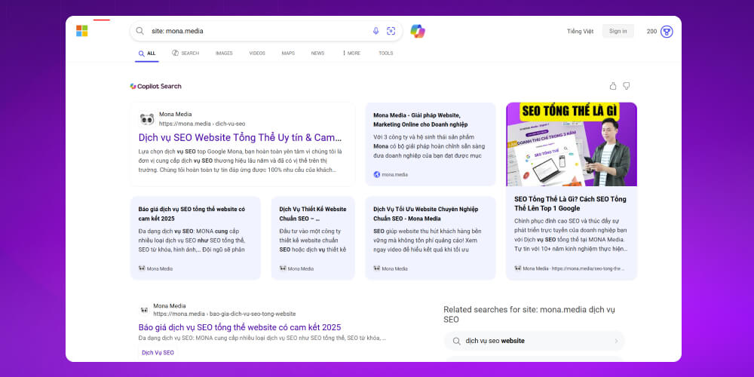The height and width of the screenshot is (377, 754).
Task: Click Mona Media source label under Thiết Kế card
Action: 301,269
